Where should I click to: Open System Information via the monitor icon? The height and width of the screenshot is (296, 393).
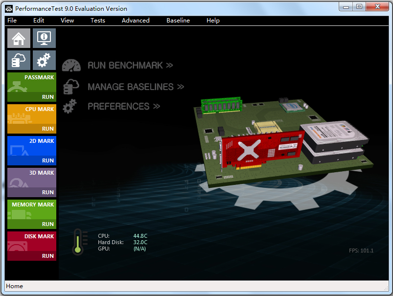(44, 38)
